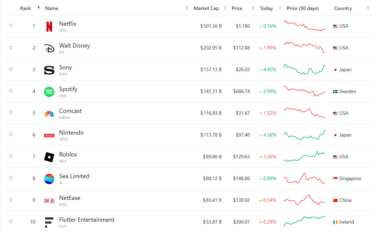Click Sony's 30-day price chart
This screenshot has width=376, height=233.
tap(304, 69)
